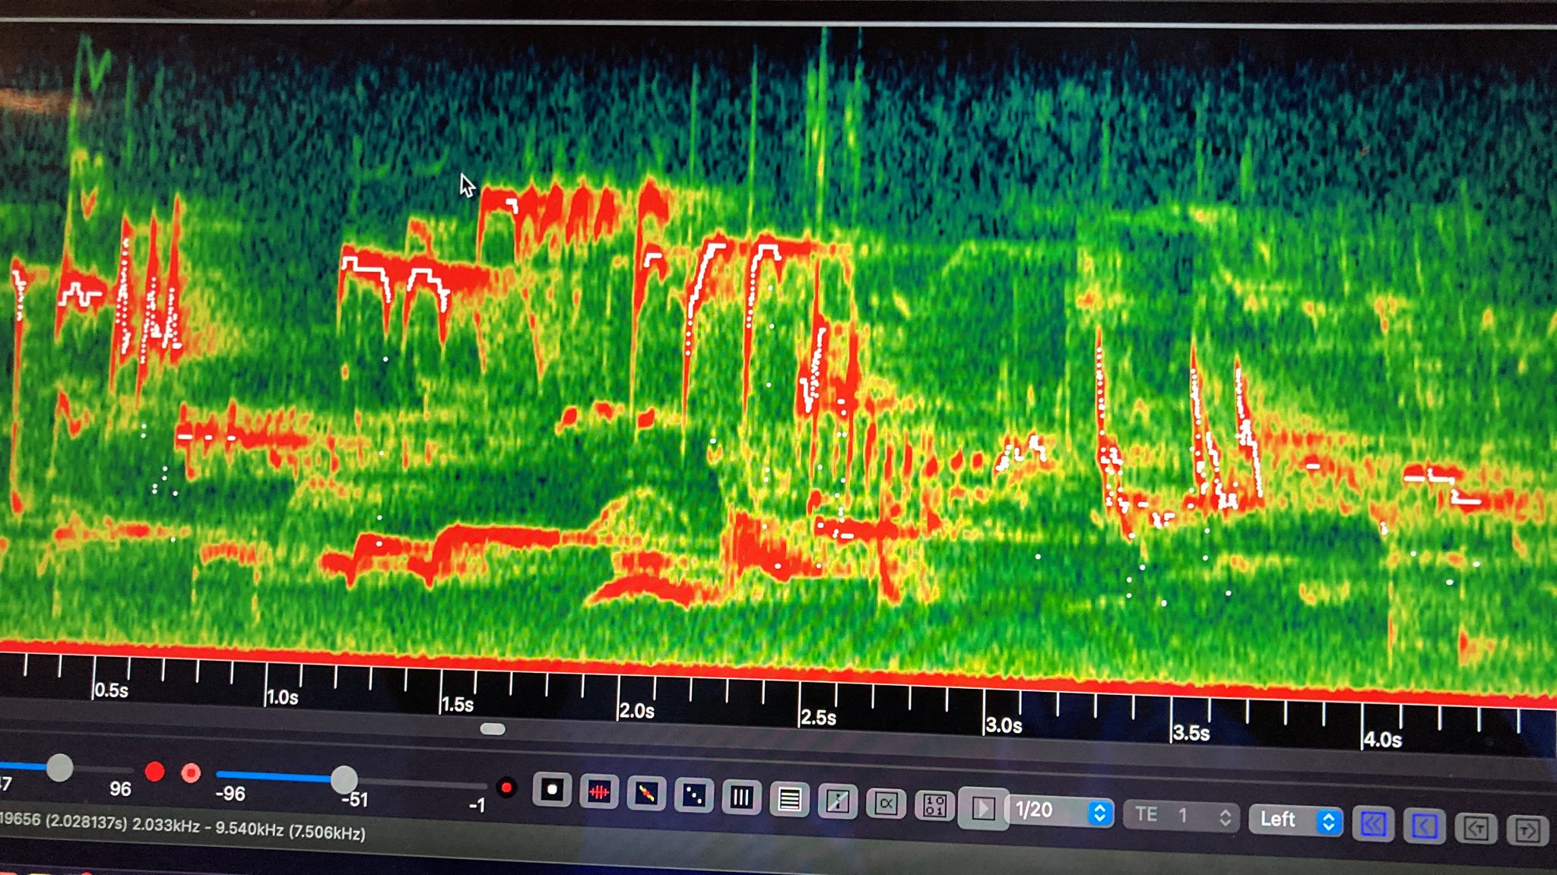Click the alpha symbol button
Screen dimensions: 1557x875
(886, 804)
